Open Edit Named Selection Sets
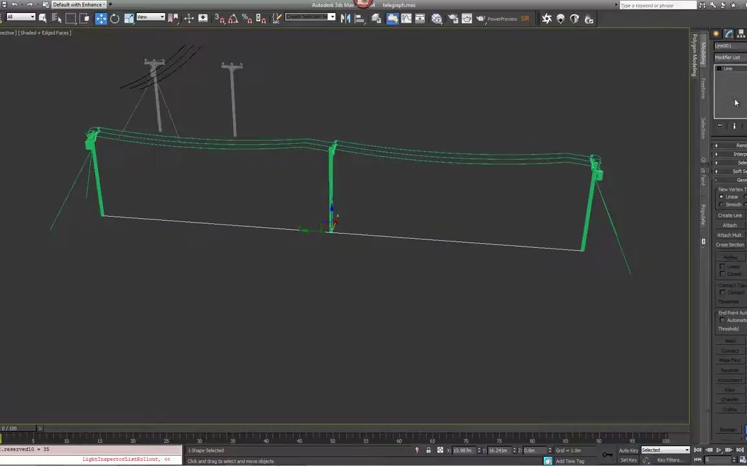This screenshot has width=747, height=466. (276, 18)
